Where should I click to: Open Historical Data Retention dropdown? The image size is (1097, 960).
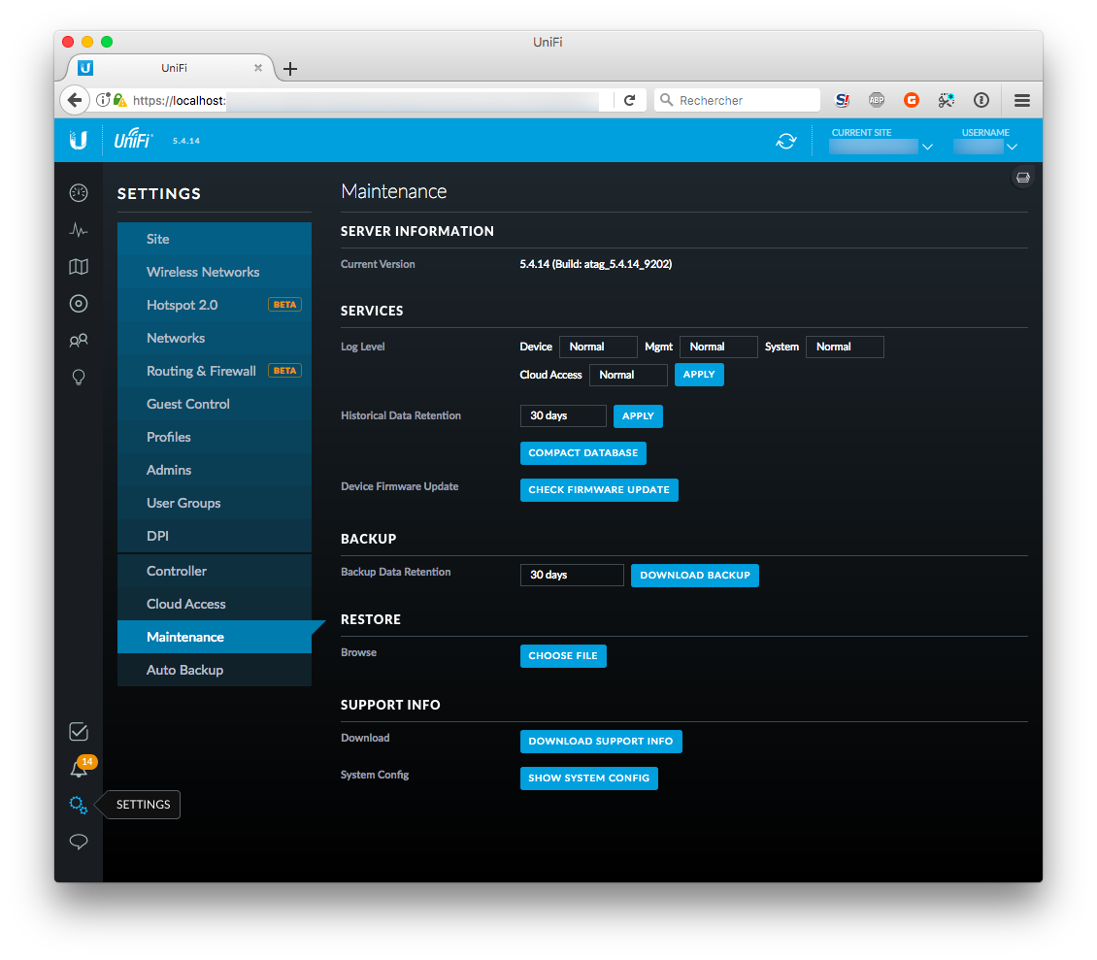(562, 415)
